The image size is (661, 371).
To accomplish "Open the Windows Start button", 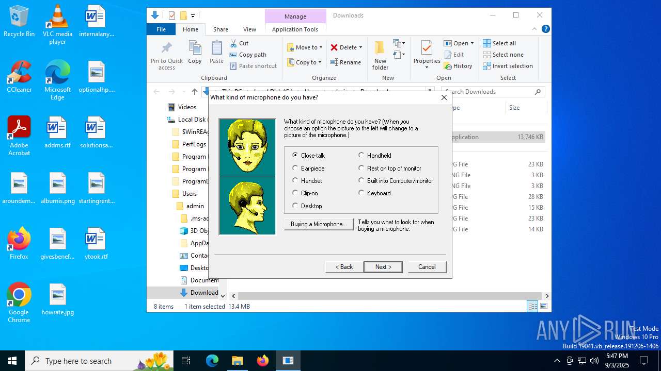I will 12,361.
